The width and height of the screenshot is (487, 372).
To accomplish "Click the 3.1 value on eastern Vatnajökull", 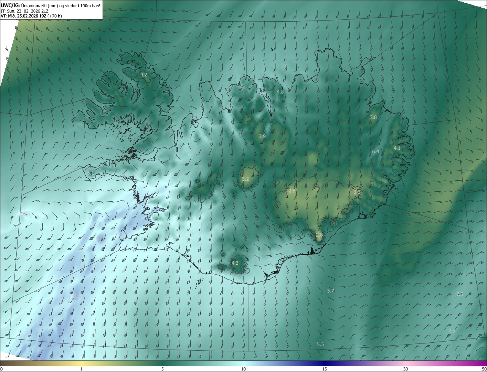I will pos(356,192).
